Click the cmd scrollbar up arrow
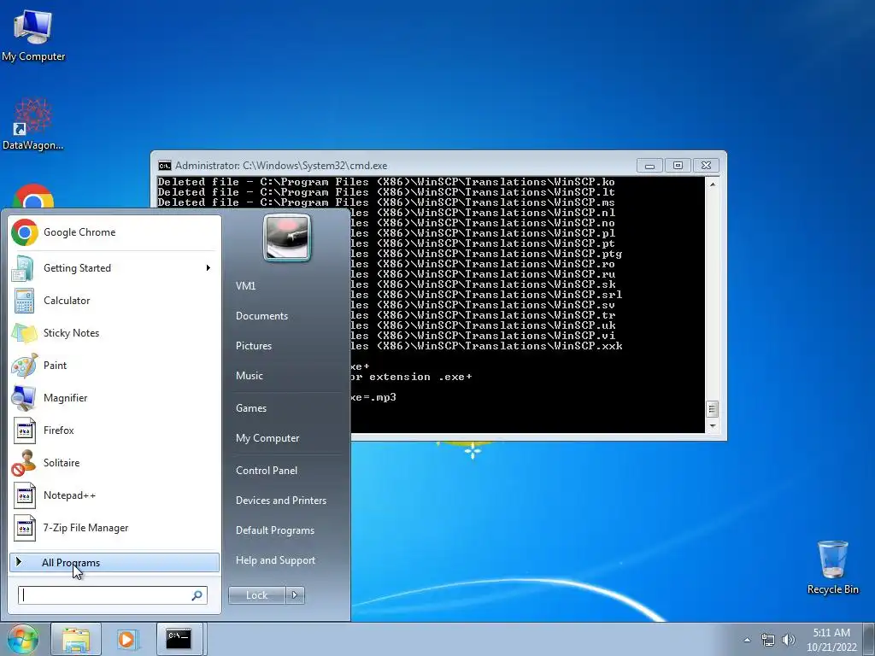The height and width of the screenshot is (656, 875). point(712,184)
